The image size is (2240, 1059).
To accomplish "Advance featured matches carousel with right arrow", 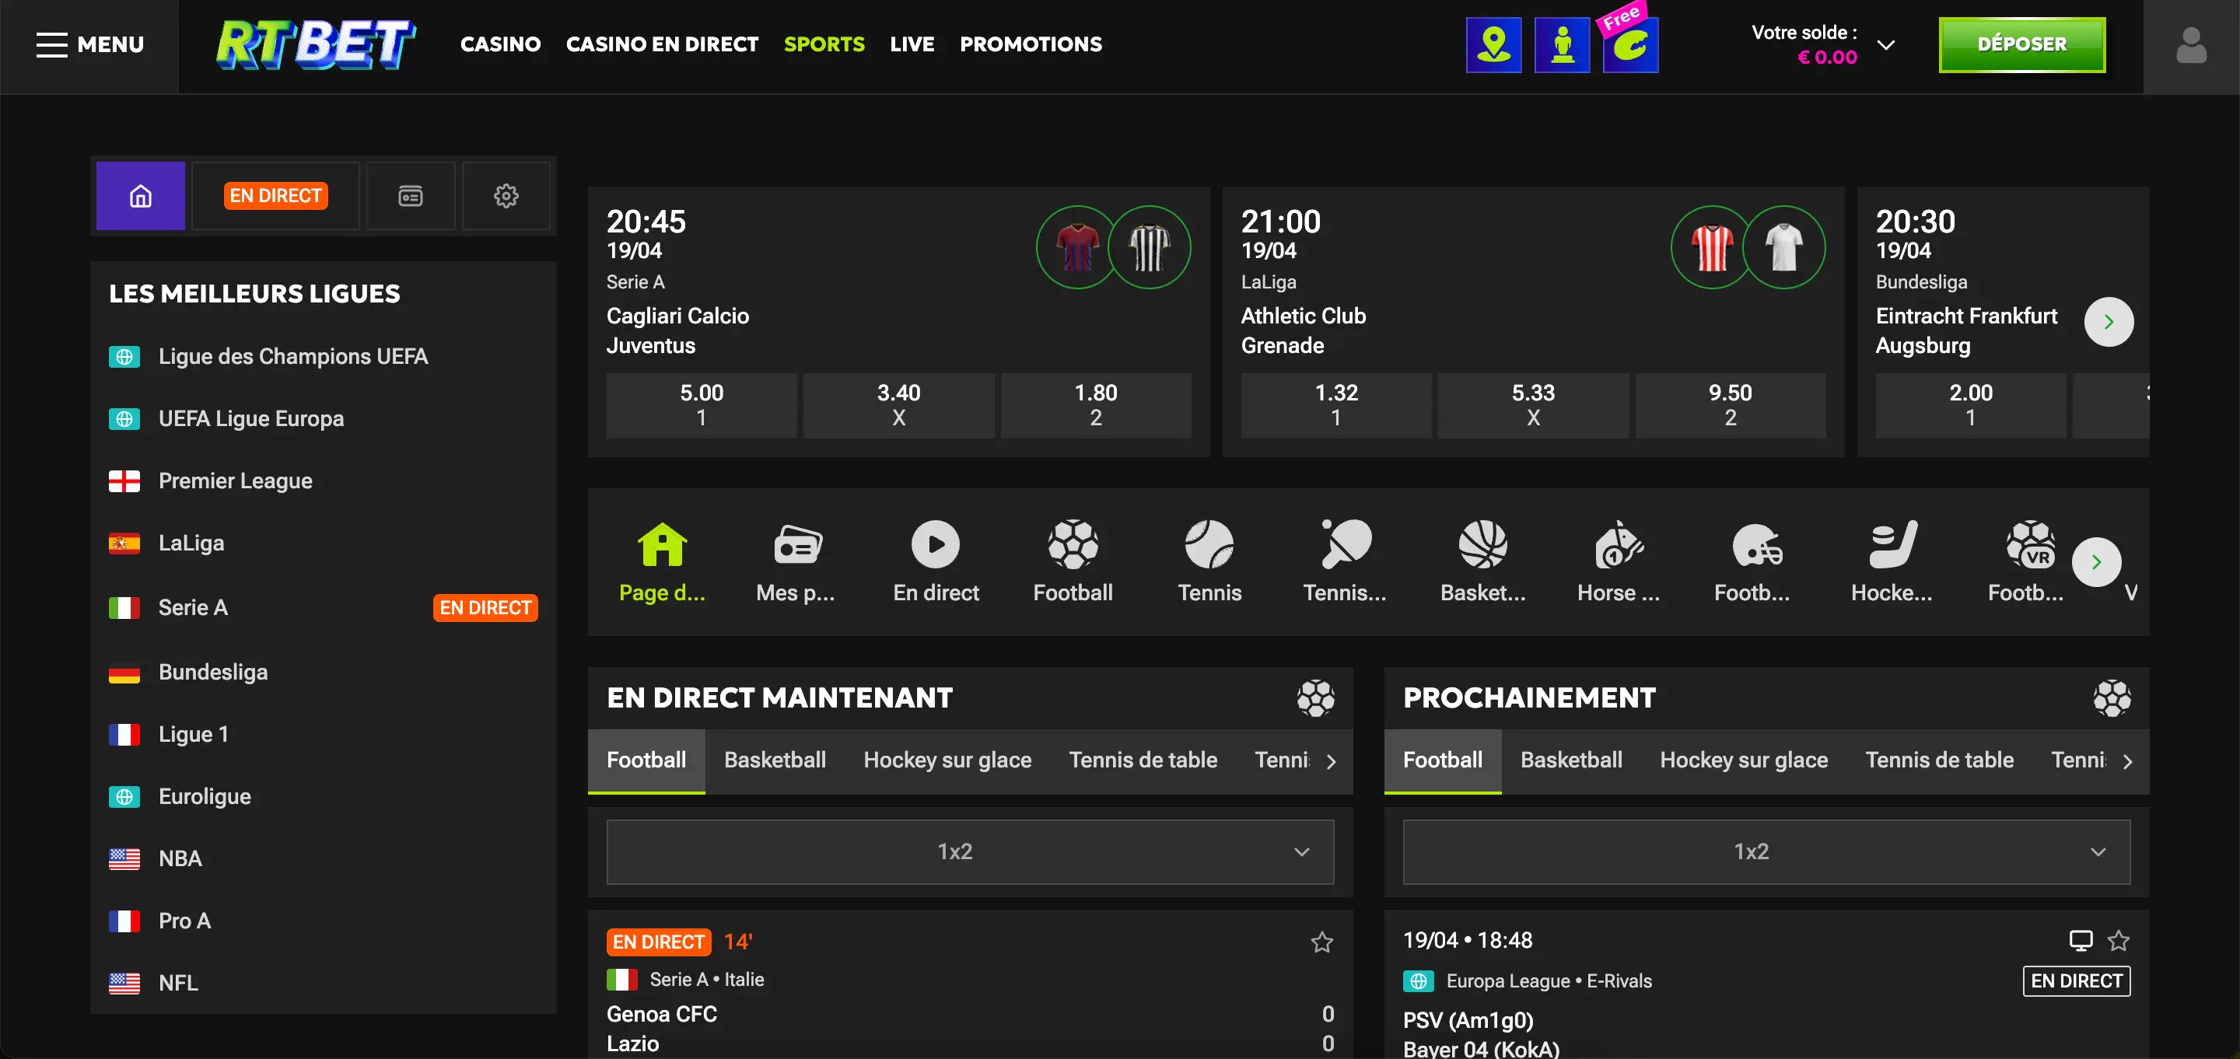I will coord(2109,322).
